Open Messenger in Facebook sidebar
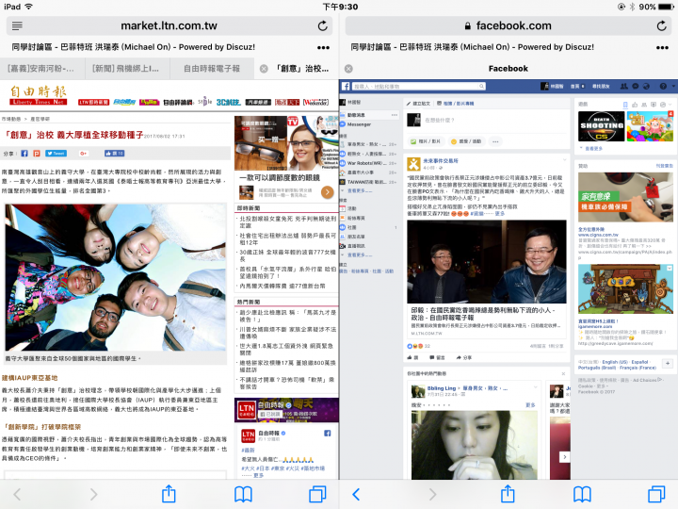Image resolution: width=678 pixels, height=509 pixels. click(x=360, y=124)
